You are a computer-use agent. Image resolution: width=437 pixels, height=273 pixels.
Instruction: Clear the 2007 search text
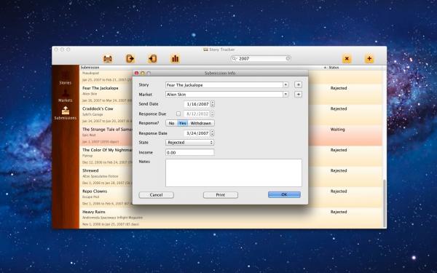click(x=288, y=58)
